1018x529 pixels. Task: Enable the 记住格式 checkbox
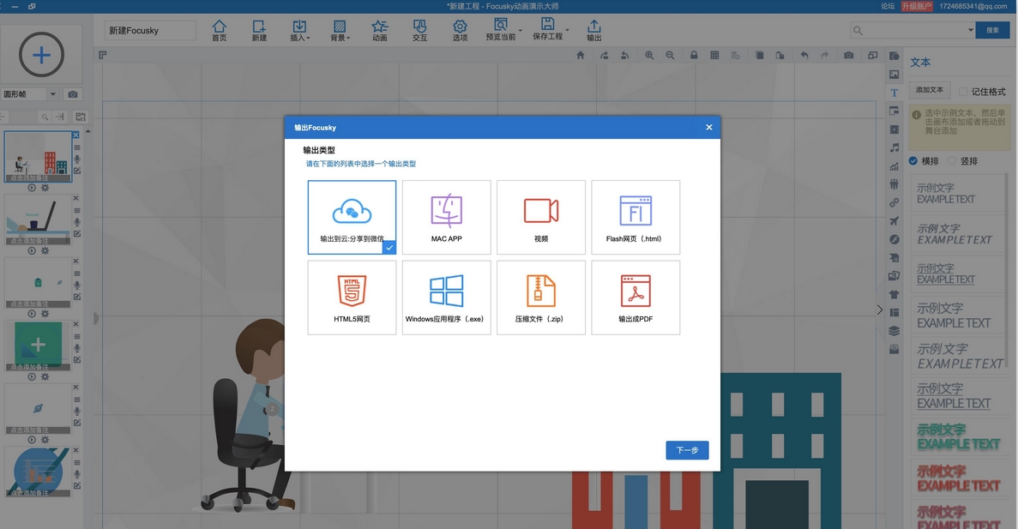(x=963, y=92)
